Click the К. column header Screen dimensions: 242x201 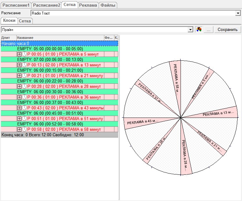(116, 38)
